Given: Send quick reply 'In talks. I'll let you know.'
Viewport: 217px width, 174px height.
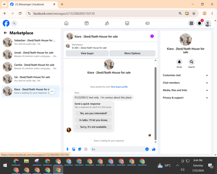Looking at the screenshot, I should (93, 120).
